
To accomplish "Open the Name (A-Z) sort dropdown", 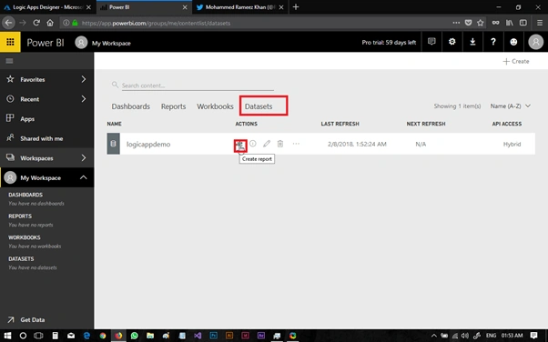I will tap(511, 106).
